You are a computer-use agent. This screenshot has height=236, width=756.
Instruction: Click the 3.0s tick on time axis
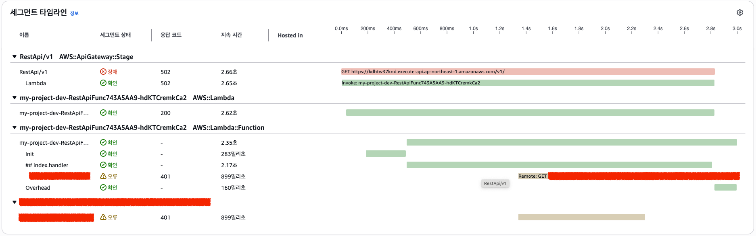pyautogui.click(x=737, y=29)
